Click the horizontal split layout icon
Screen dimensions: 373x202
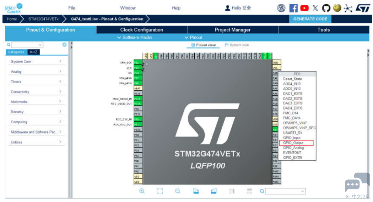coord(249,191)
